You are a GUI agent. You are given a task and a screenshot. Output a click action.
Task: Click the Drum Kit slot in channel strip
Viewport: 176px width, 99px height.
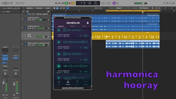5,56
